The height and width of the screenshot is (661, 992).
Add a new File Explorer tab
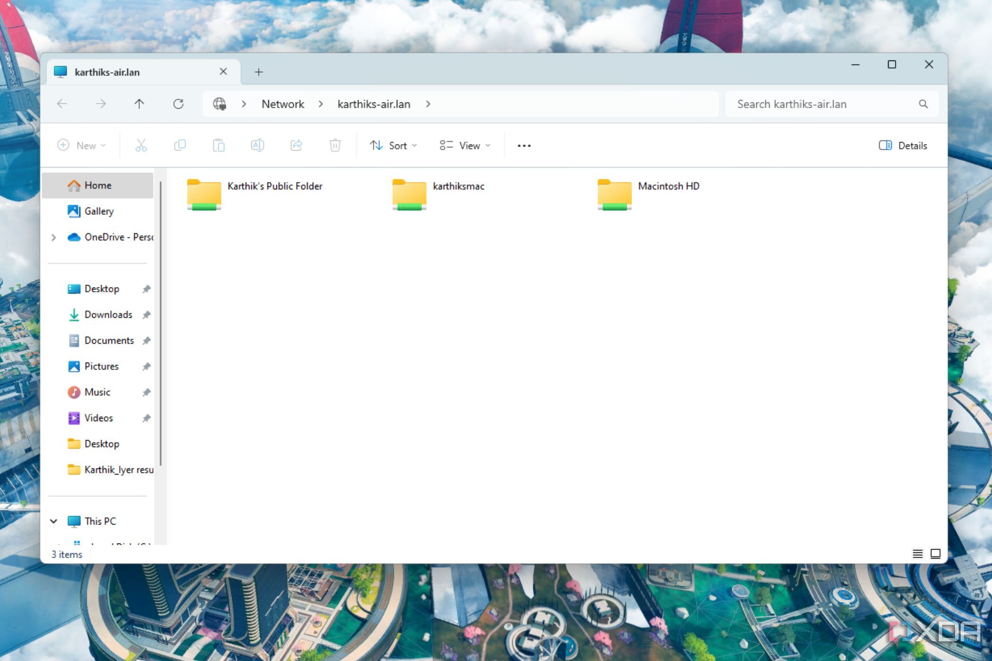[258, 72]
